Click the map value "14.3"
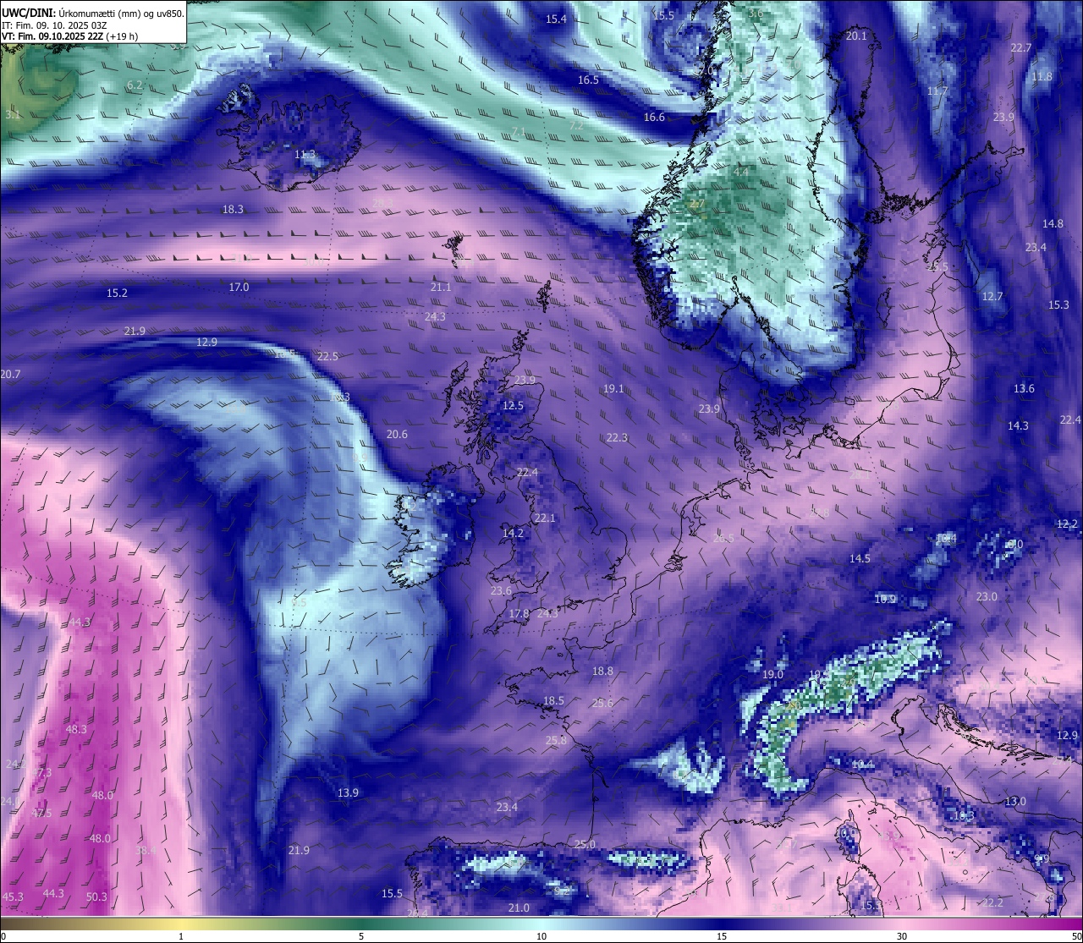Image resolution: width=1083 pixels, height=943 pixels. pos(1018,425)
